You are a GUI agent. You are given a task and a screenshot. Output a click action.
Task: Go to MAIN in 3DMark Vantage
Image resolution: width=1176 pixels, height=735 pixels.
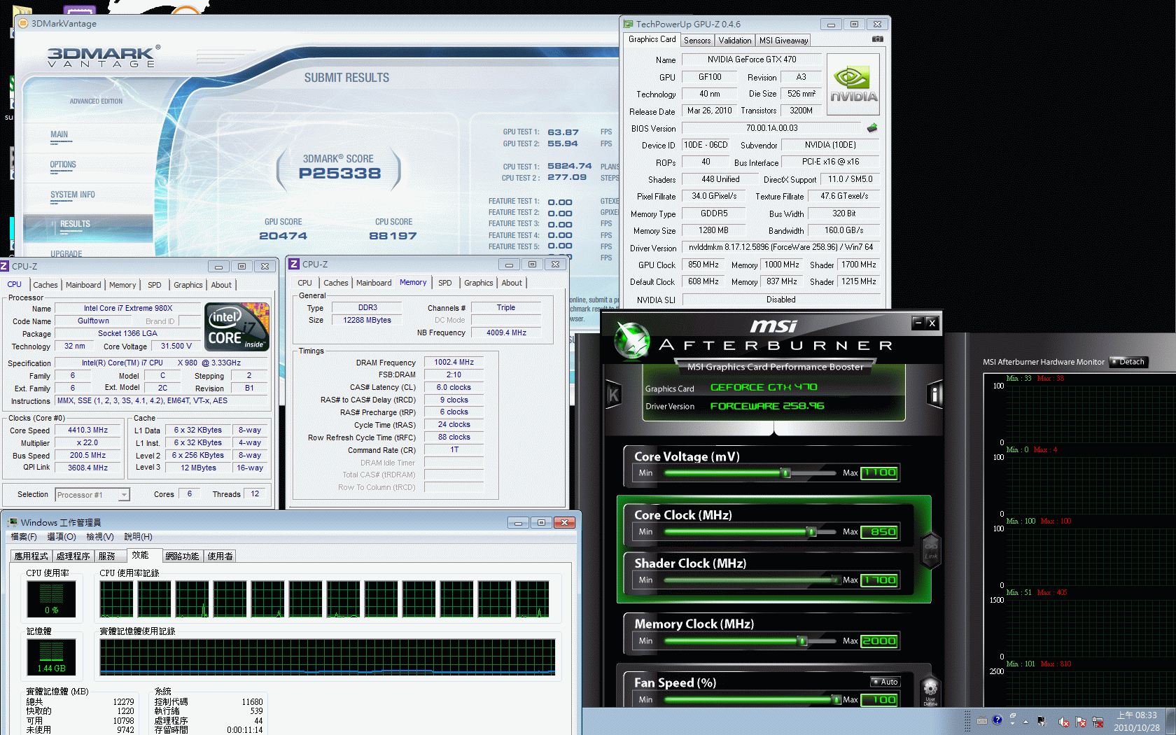[x=59, y=134]
